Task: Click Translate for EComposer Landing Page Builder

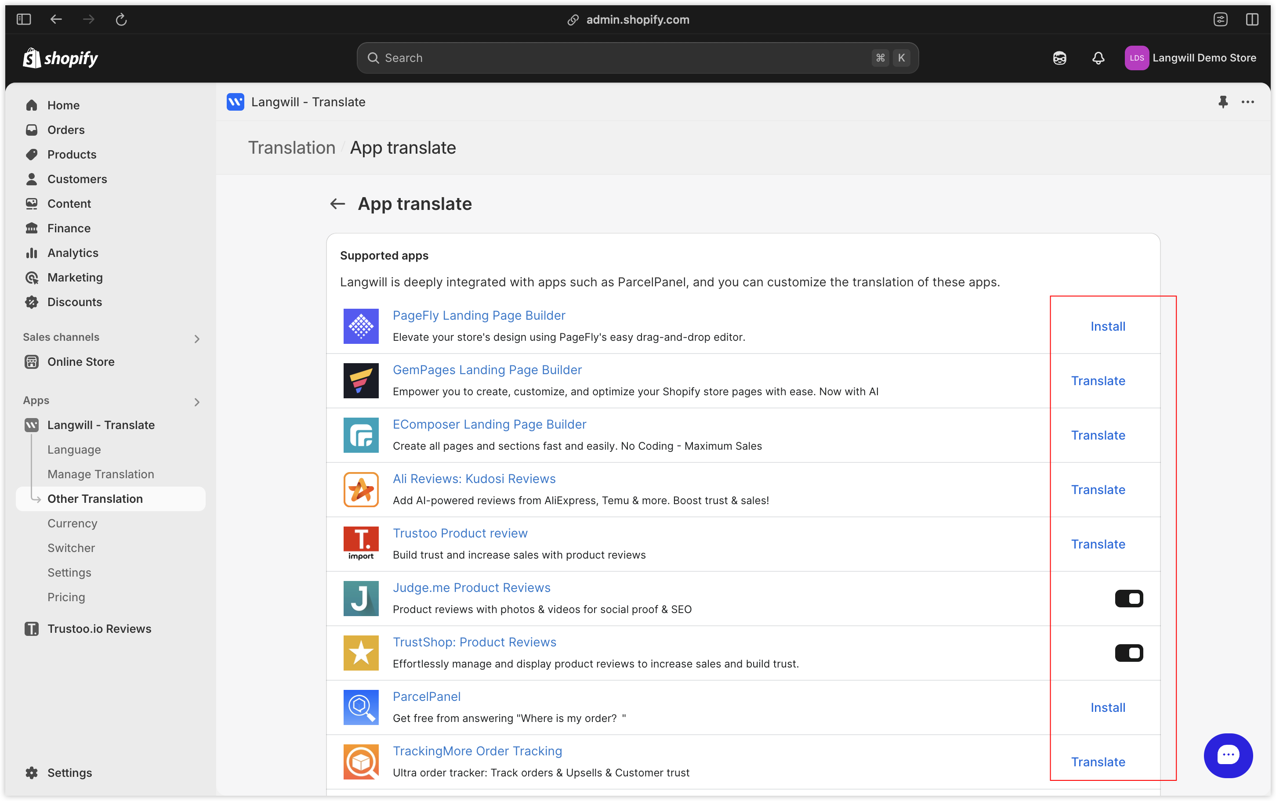Action: click(x=1098, y=436)
